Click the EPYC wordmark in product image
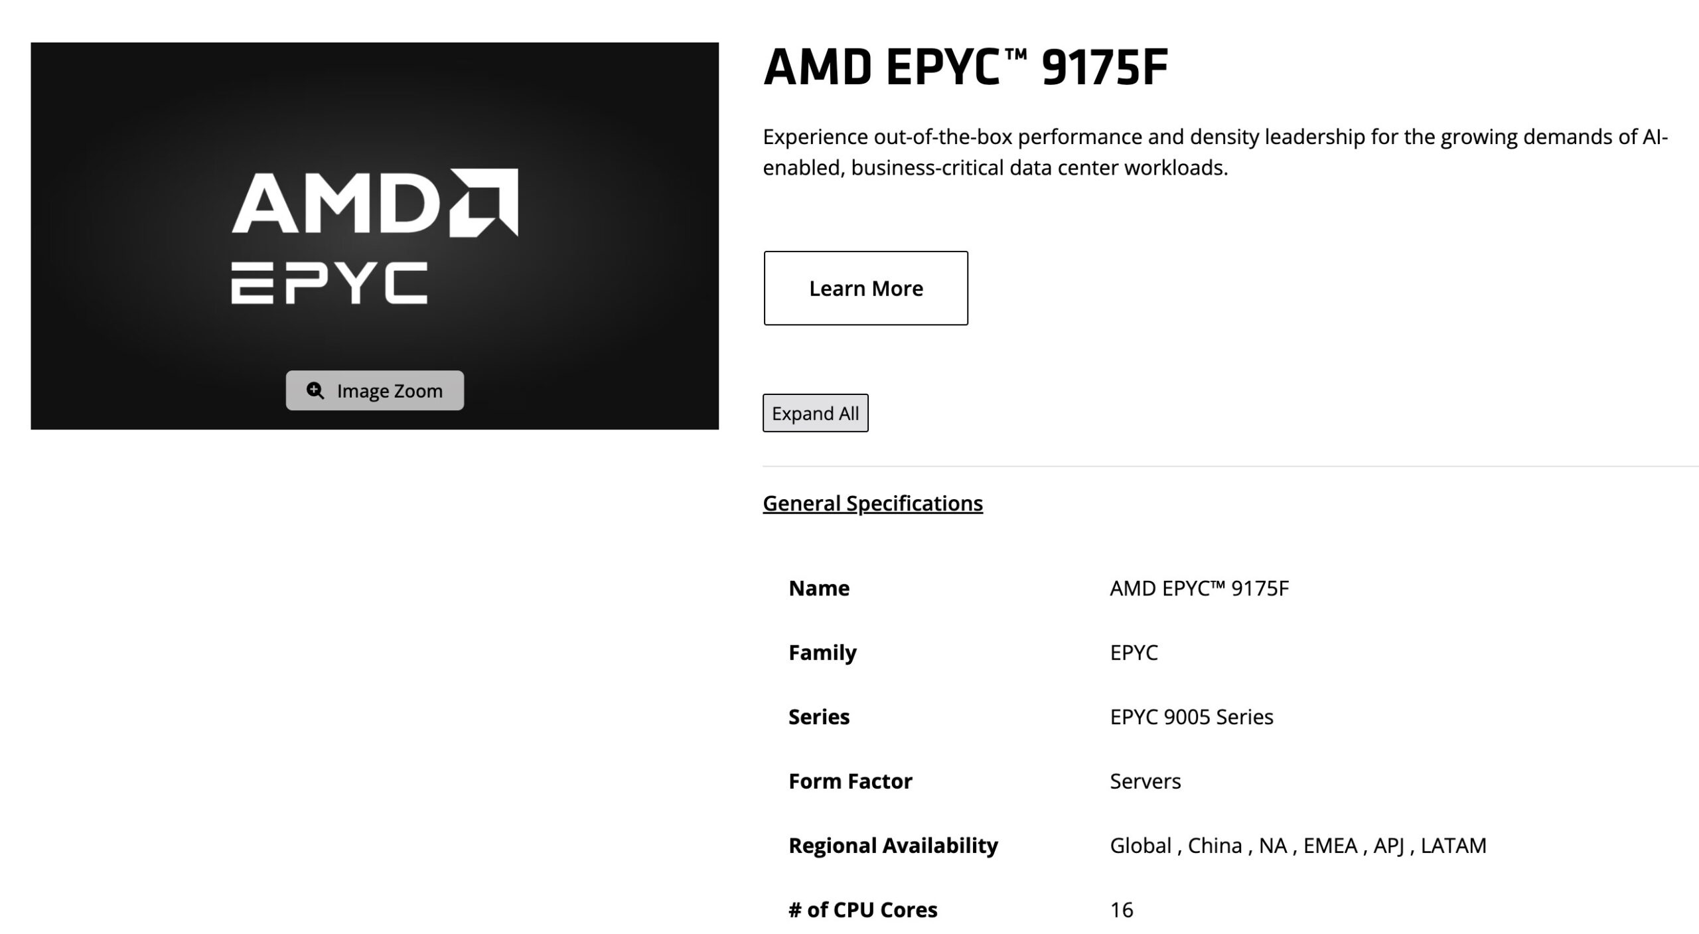The height and width of the screenshot is (934, 1699). click(x=329, y=283)
